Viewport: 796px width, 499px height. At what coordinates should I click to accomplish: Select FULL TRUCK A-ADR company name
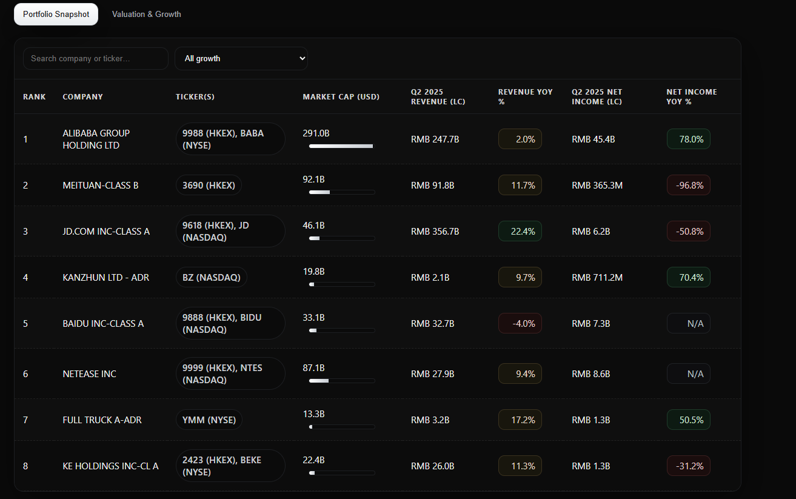(x=102, y=420)
